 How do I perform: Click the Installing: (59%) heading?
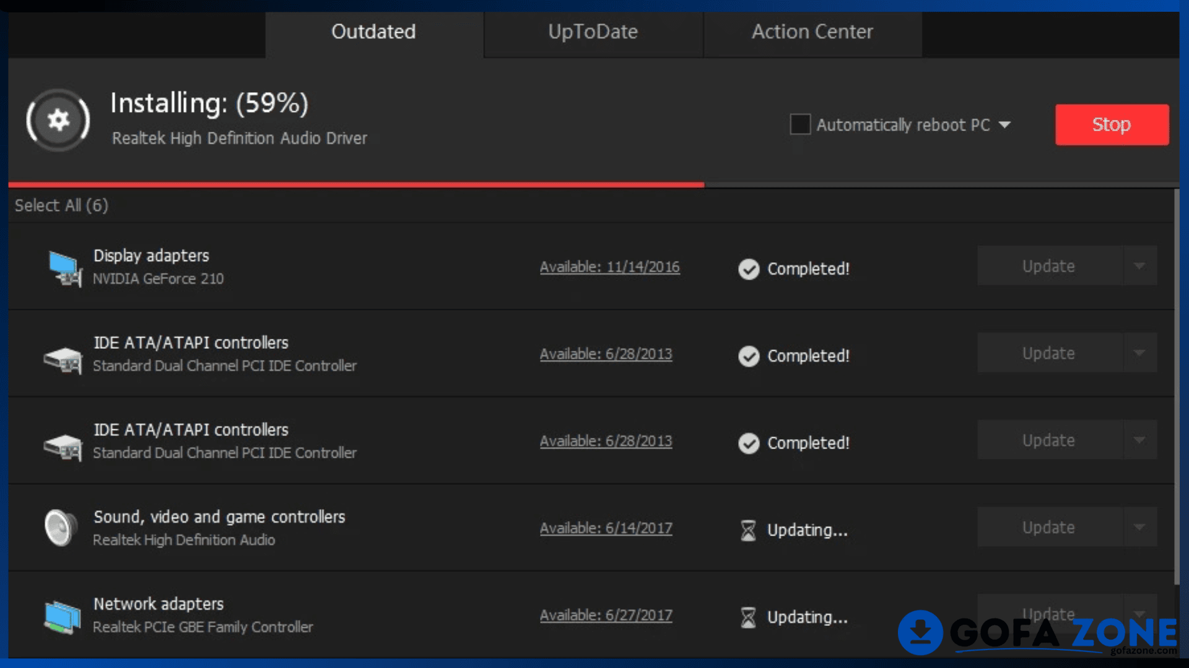pos(209,103)
